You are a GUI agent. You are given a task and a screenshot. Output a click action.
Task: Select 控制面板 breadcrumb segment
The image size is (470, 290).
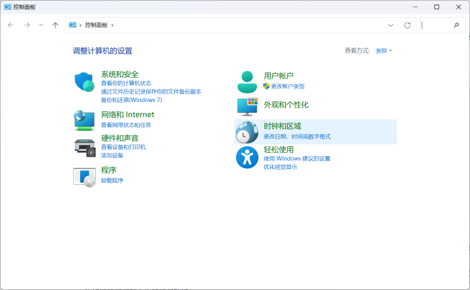(96, 25)
